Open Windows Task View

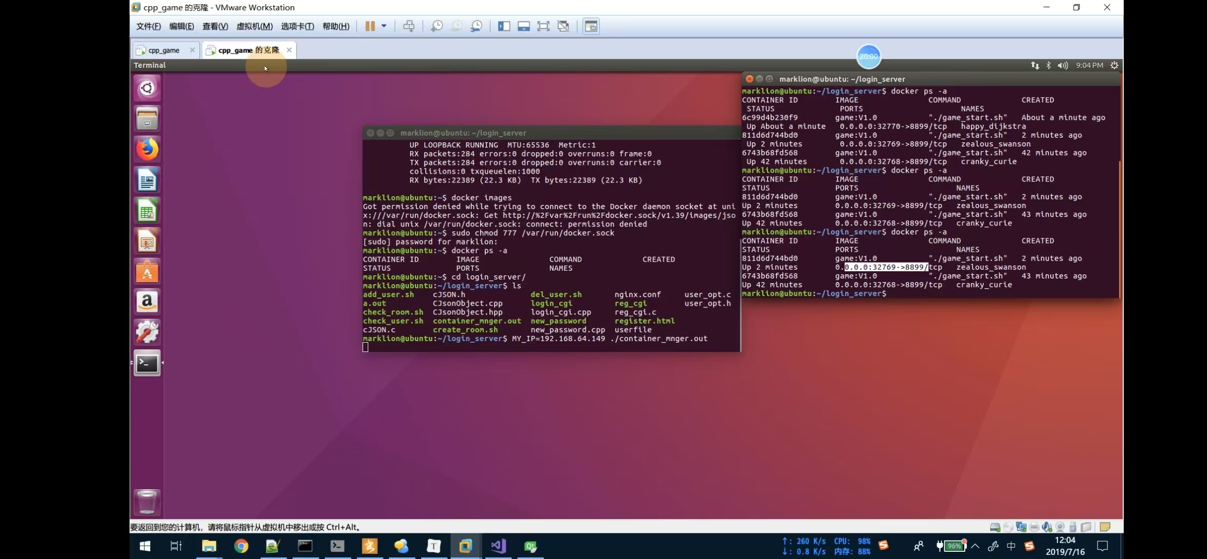[x=176, y=546]
